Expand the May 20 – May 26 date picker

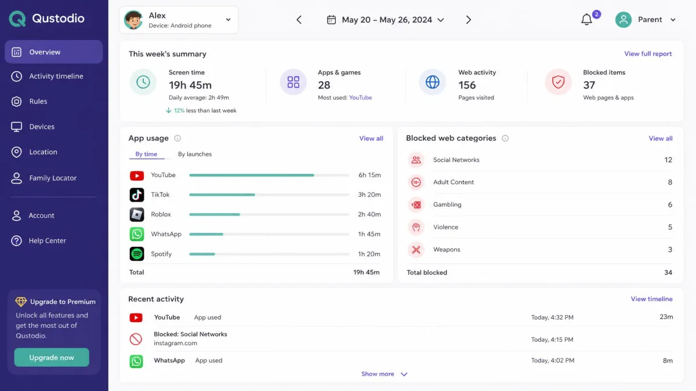coord(386,20)
